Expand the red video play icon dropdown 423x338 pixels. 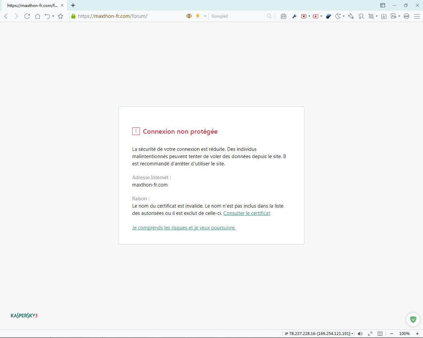(321, 16)
